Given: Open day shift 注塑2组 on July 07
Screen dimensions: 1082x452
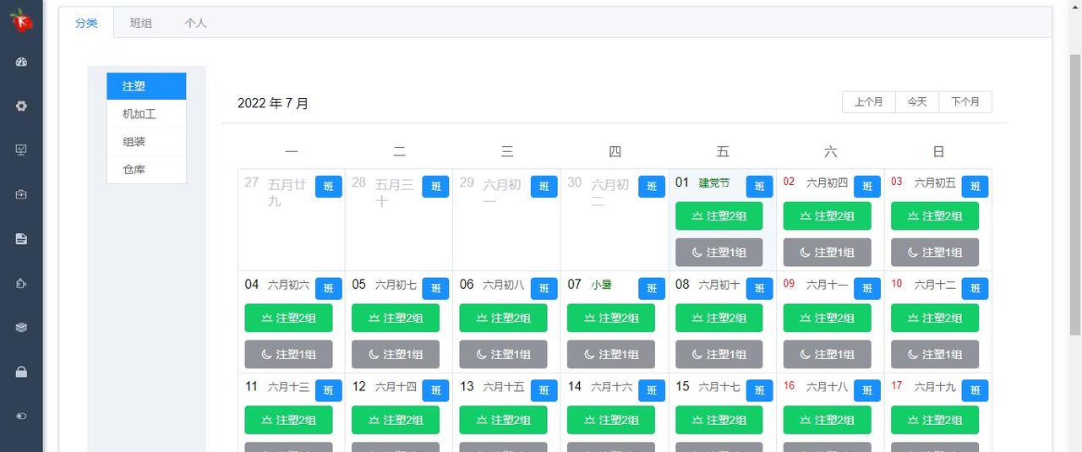Looking at the screenshot, I should (611, 318).
